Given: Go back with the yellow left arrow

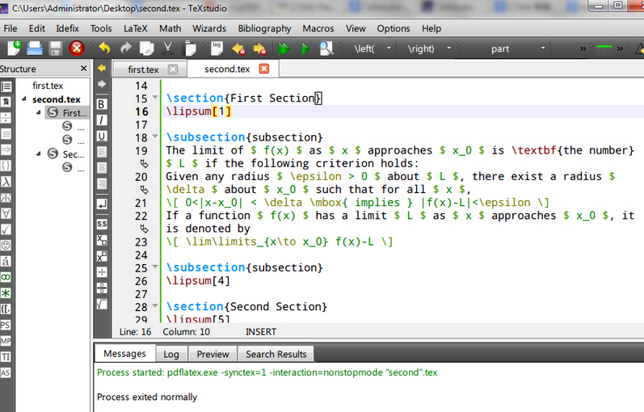Looking at the screenshot, I should [102, 68].
